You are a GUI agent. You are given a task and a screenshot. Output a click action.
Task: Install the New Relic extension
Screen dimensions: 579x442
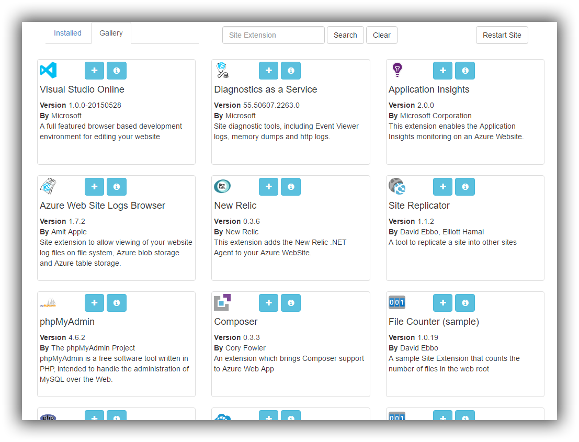coord(268,186)
